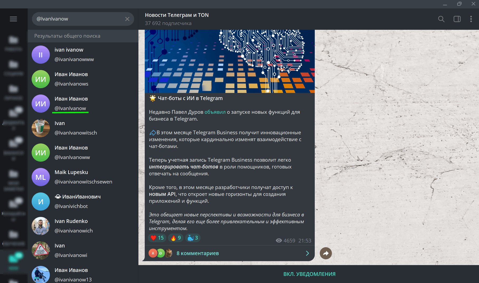Click the coffee cup avatar of Ivan
Viewport: 479px width, 283px height.
click(41, 128)
